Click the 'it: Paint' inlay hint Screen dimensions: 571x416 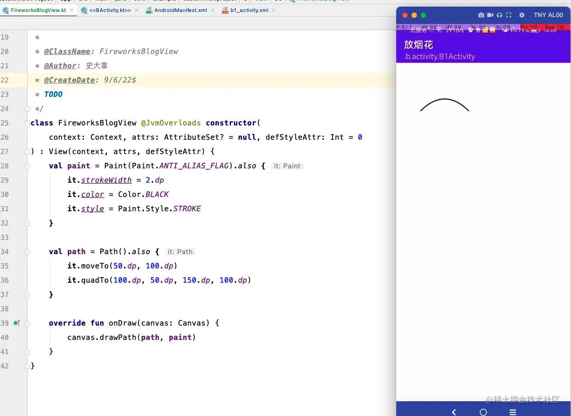coord(287,166)
